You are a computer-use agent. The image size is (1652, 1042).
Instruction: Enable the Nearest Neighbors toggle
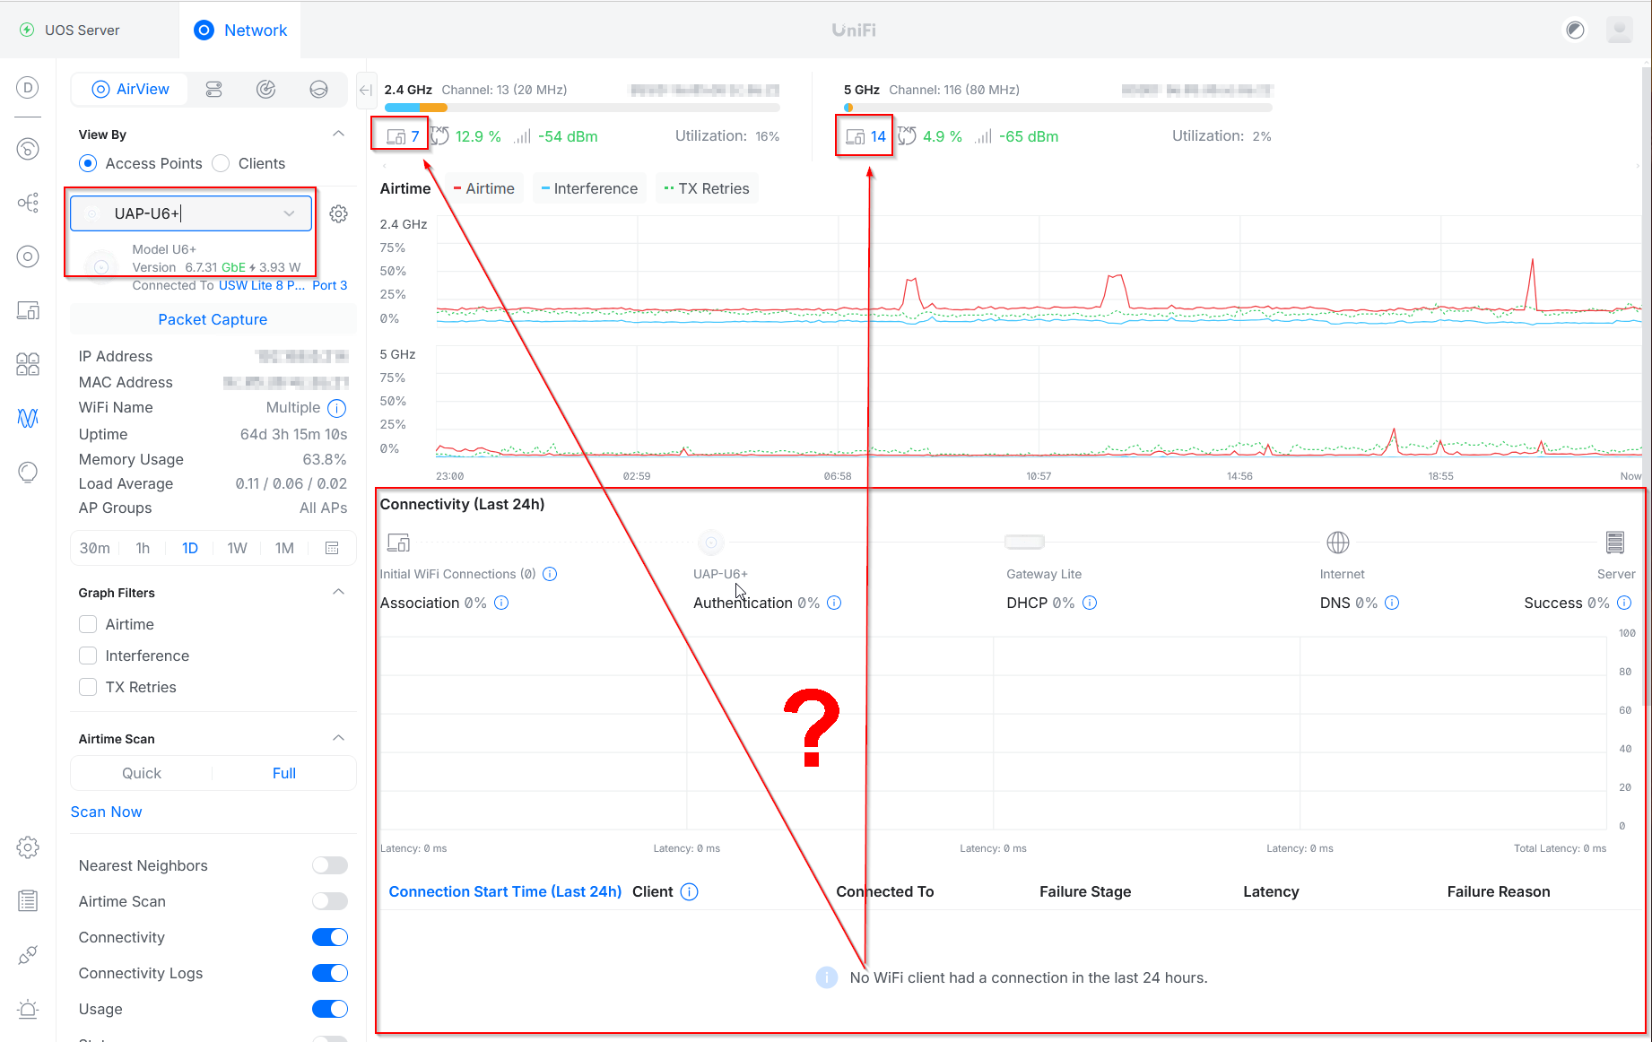(329, 865)
